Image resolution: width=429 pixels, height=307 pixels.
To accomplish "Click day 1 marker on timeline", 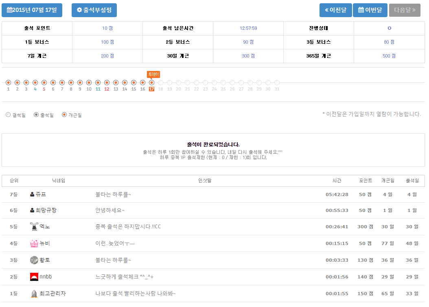I will (x=8, y=83).
